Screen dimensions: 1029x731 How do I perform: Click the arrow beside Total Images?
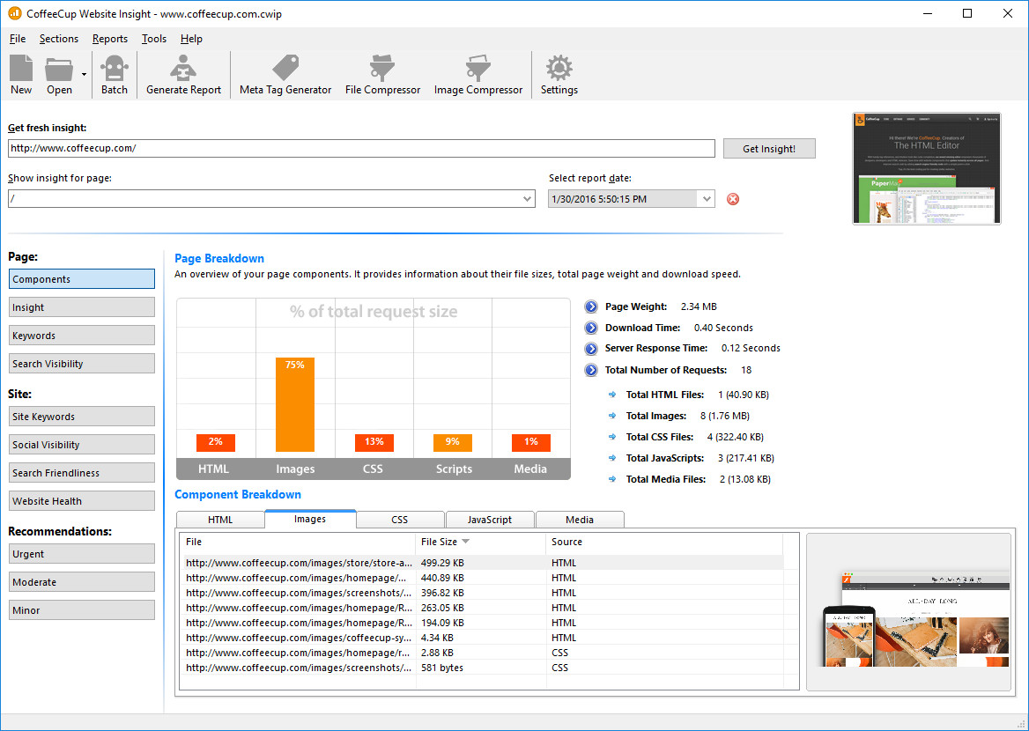coord(612,416)
